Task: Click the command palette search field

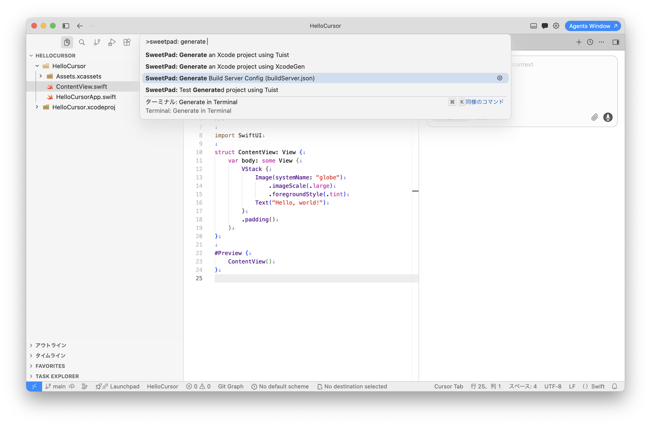Action: (325, 42)
